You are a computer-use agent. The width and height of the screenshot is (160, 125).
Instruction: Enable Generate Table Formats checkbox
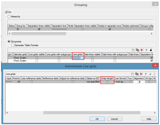click(13, 45)
